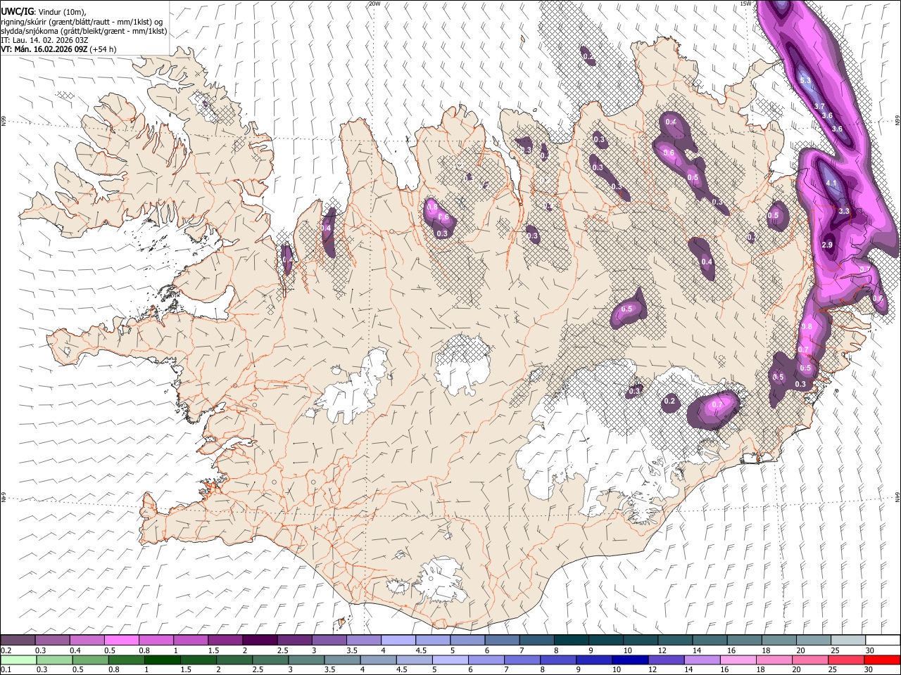901x675 pixels.
Task: Click the 3.3 precipitation value on the map
Action: tap(845, 211)
